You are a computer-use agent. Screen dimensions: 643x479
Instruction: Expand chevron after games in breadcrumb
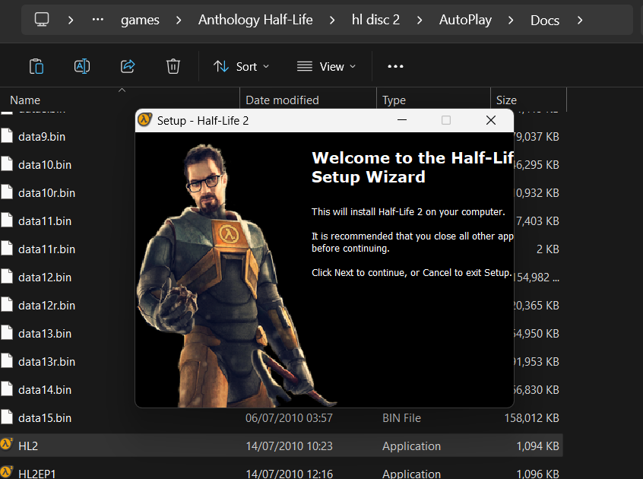pos(179,20)
